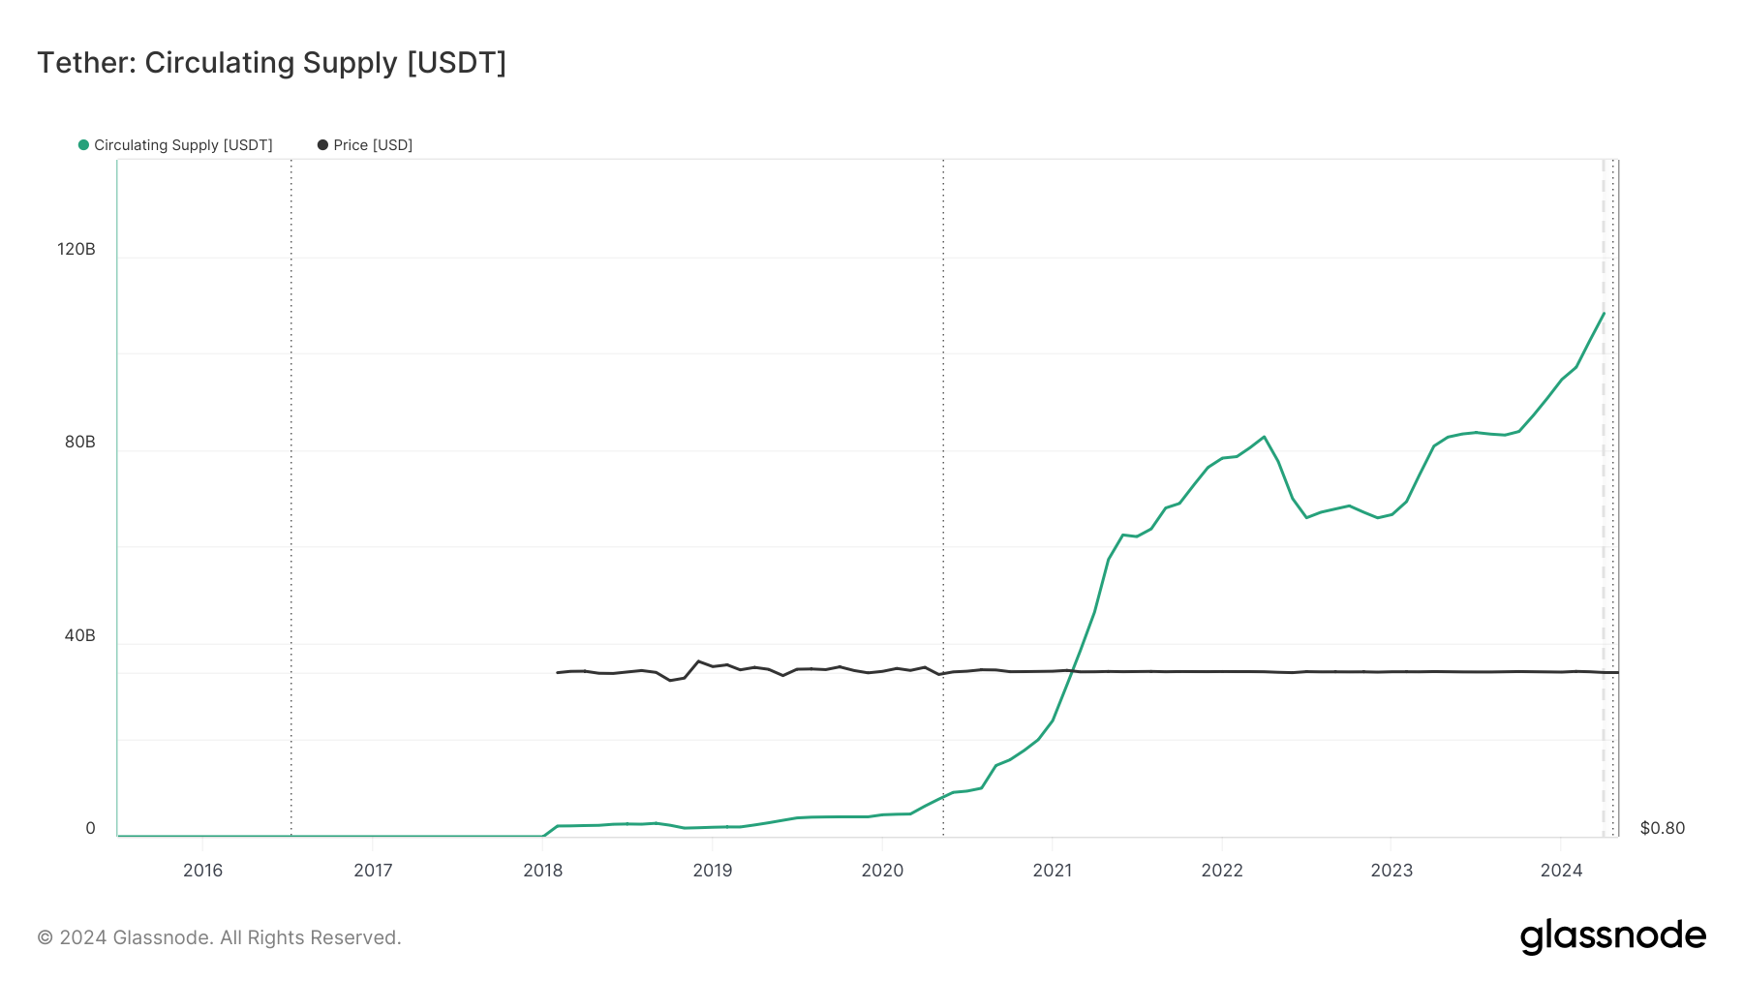
Task: Click the 2017 x-axis label
Action: coord(373,870)
